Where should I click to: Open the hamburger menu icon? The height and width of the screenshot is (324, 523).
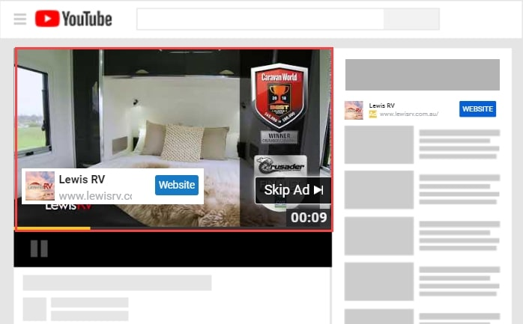pos(20,19)
